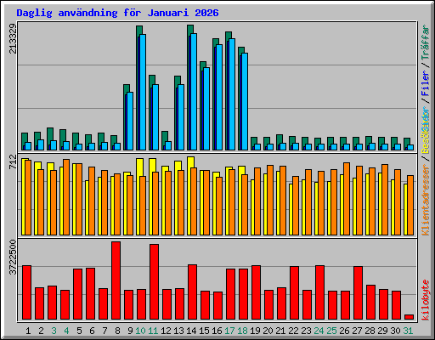Click day label 1 on the x-axis
Screen dimensions: 435x340
pos(28,331)
